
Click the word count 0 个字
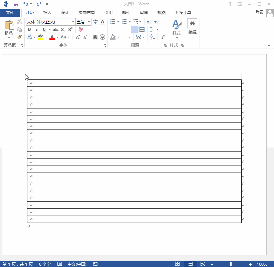click(45, 264)
